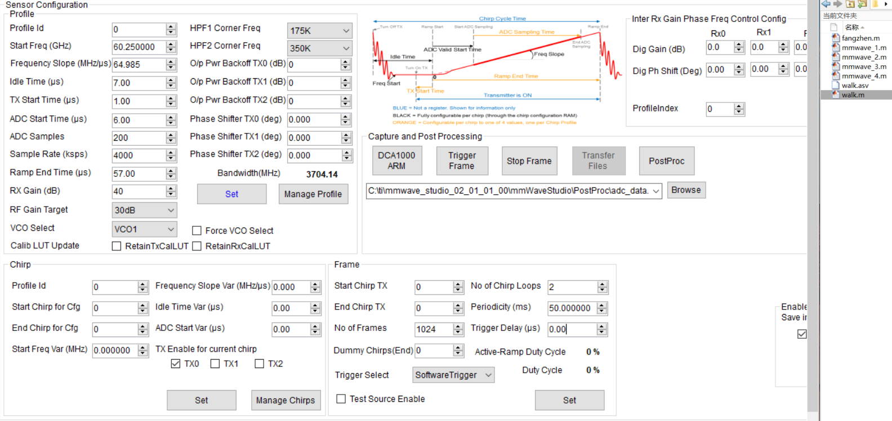Click Set in the Frame section

(x=569, y=400)
